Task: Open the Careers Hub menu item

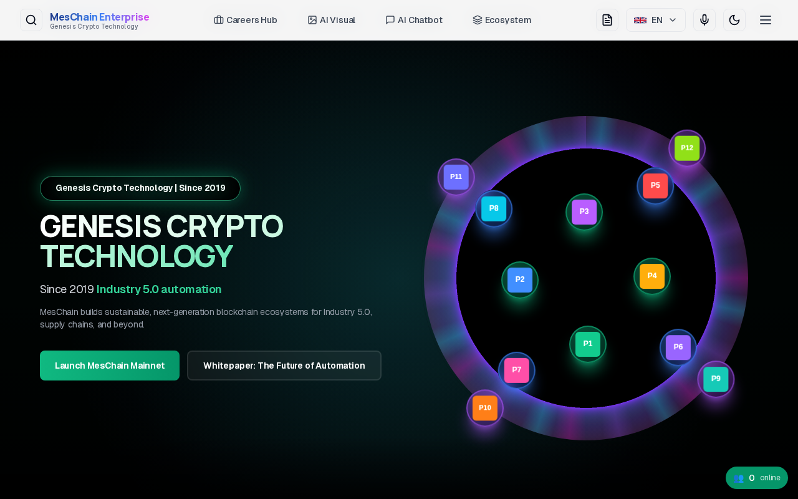Action: [246, 20]
